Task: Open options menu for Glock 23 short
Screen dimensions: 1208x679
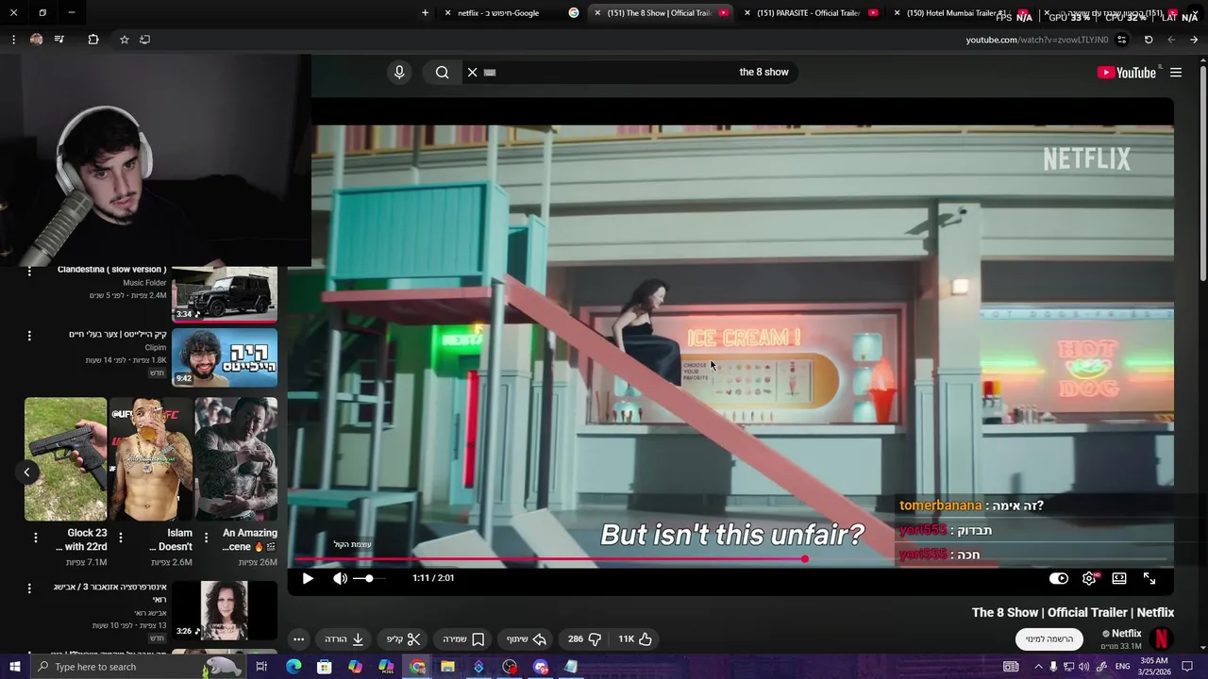Action: [36, 538]
